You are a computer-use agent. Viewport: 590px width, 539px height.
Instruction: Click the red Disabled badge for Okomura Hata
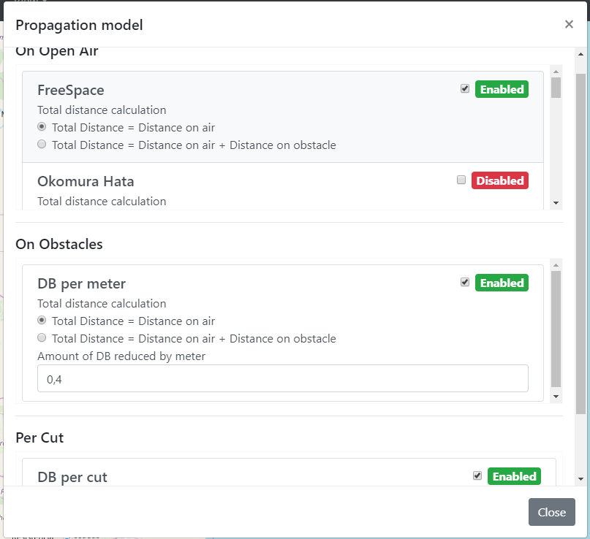[x=499, y=181]
